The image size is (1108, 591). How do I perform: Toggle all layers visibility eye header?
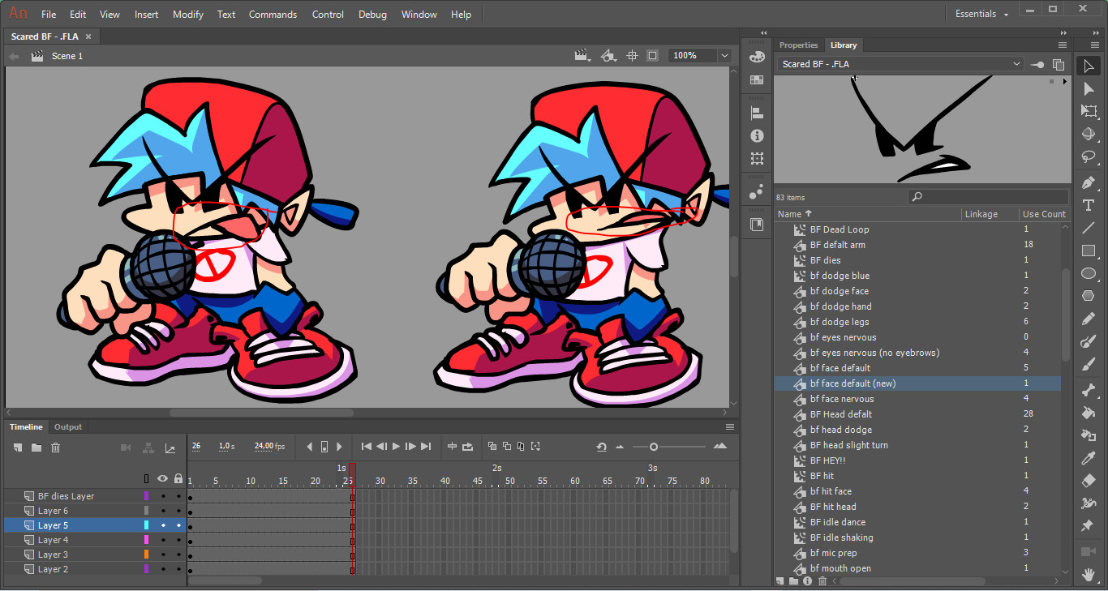click(162, 478)
